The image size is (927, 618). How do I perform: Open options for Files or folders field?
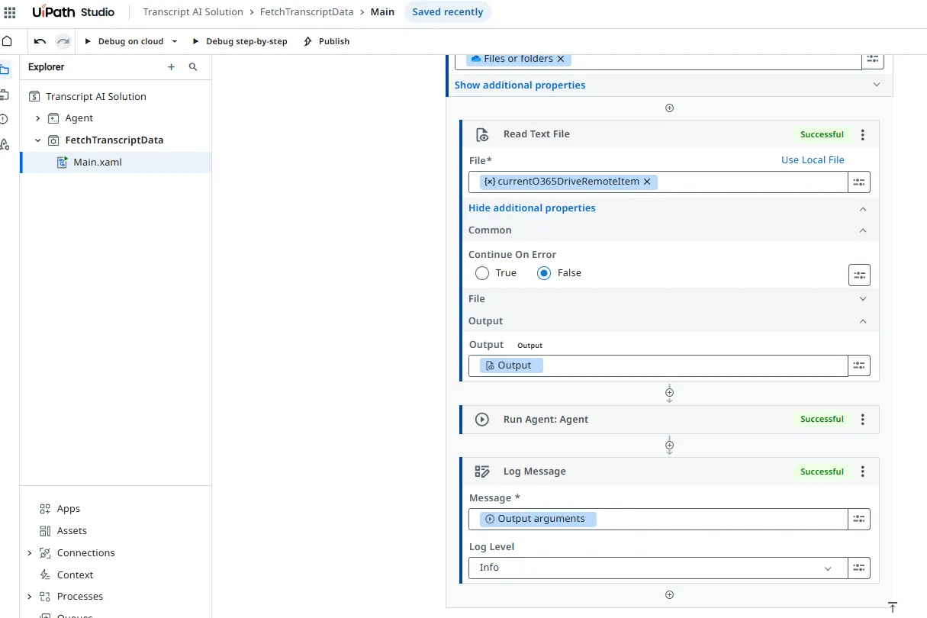click(872, 59)
